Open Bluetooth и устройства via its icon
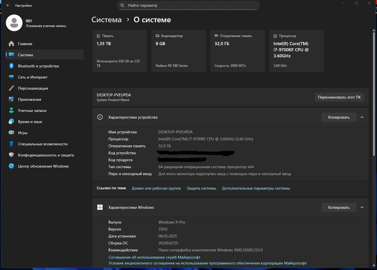 (11, 66)
